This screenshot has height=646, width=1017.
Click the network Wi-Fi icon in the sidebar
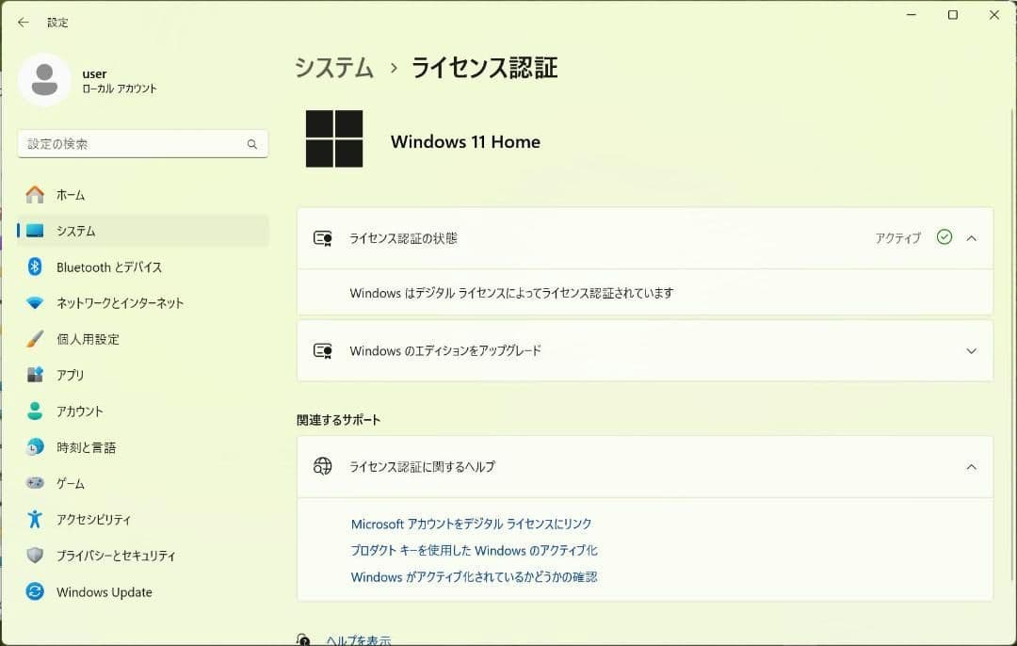pyautogui.click(x=35, y=303)
